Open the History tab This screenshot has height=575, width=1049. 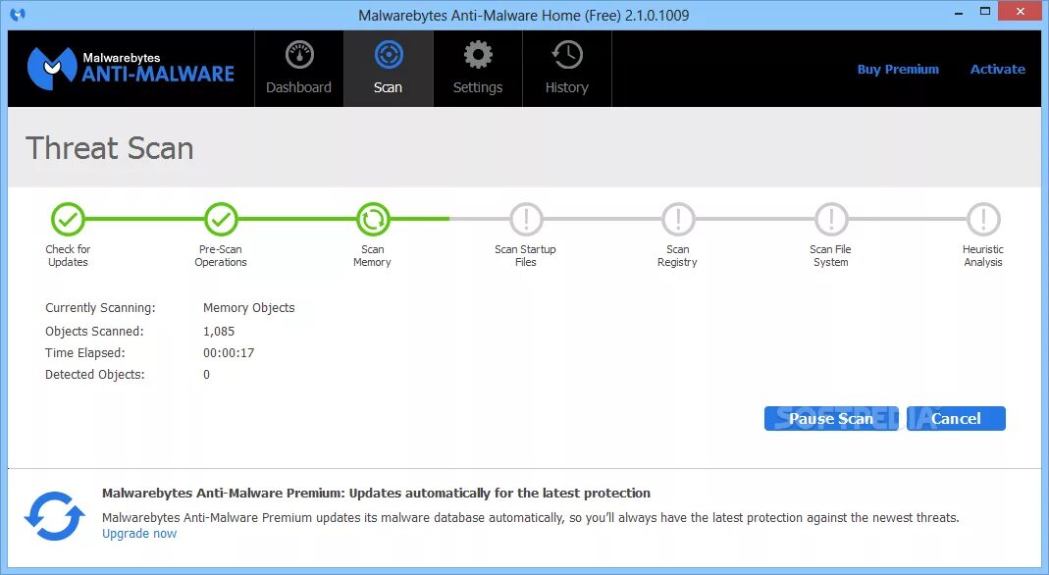(x=566, y=69)
